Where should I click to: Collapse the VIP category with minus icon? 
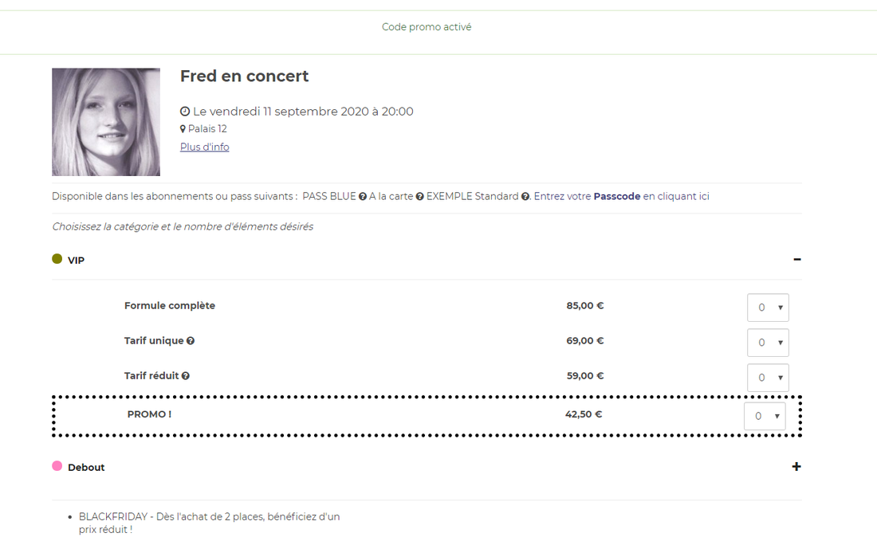pos(796,260)
